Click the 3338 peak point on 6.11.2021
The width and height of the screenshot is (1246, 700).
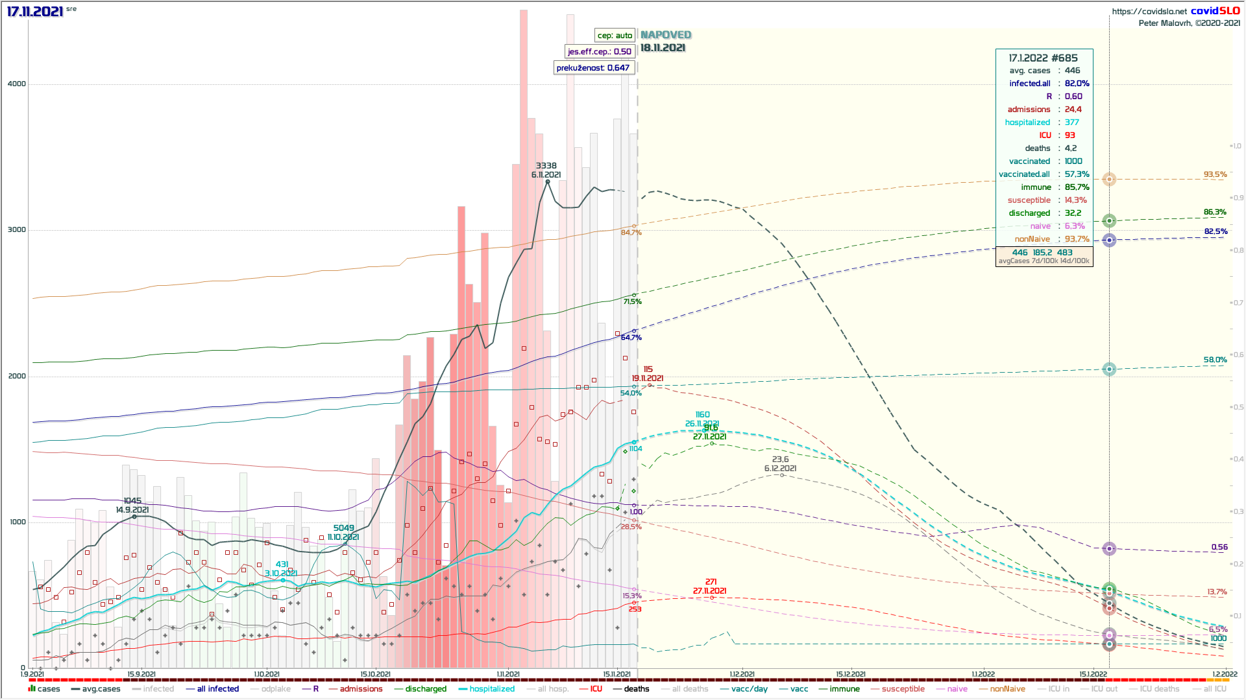[548, 182]
